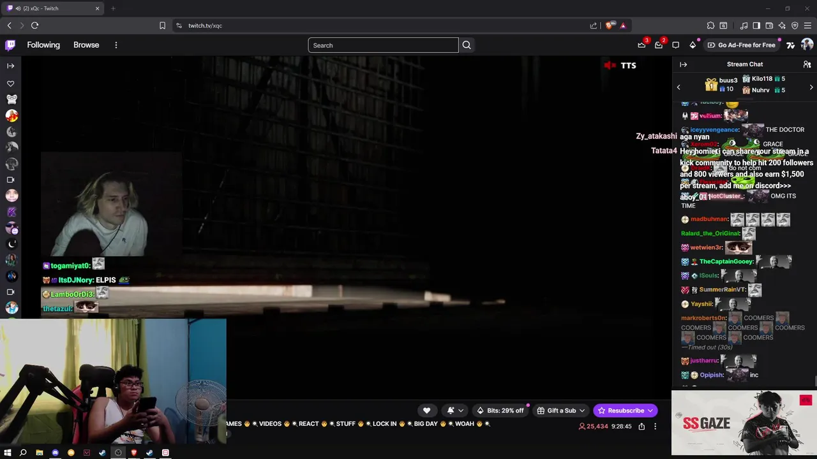Click the 25,434 viewer count

[x=593, y=426]
